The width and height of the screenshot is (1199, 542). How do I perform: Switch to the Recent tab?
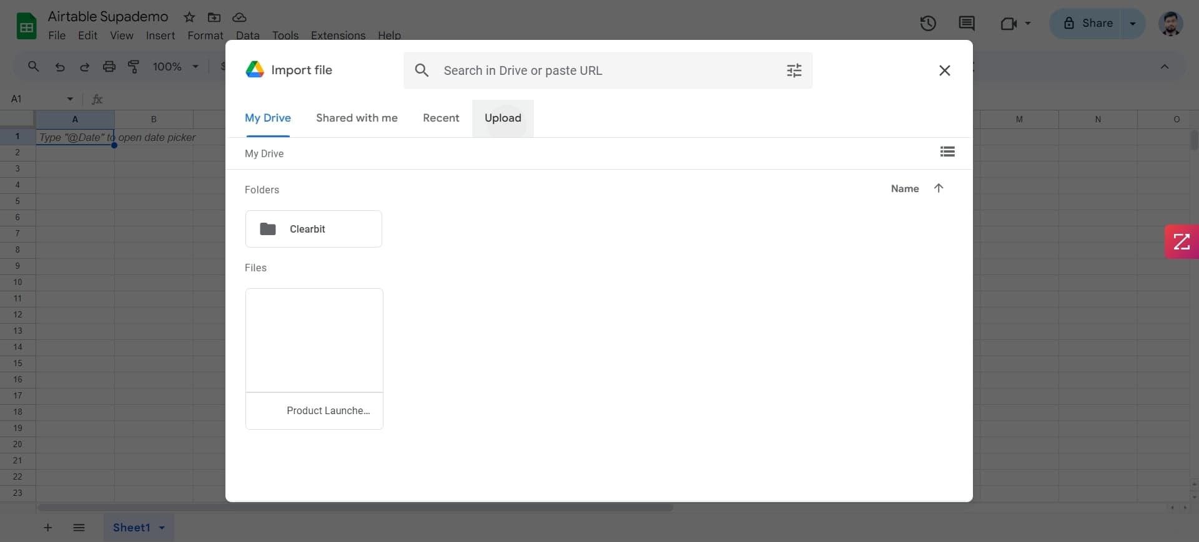coord(441,118)
